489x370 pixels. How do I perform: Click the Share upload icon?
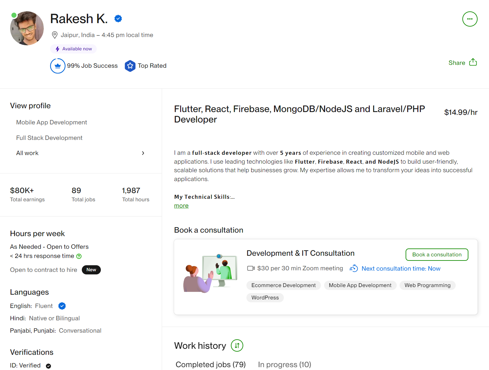coord(473,62)
